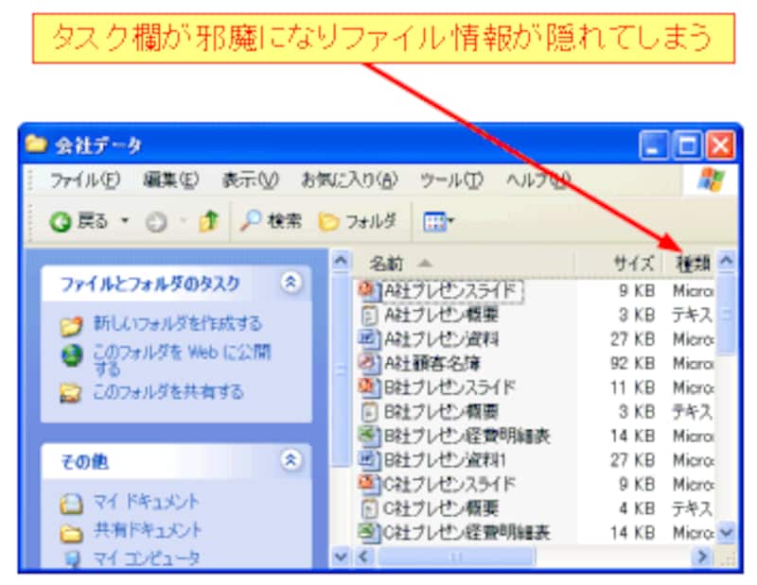Open マイ コンピュータ link
Viewport: 757px width, 585px height.
coord(147,559)
